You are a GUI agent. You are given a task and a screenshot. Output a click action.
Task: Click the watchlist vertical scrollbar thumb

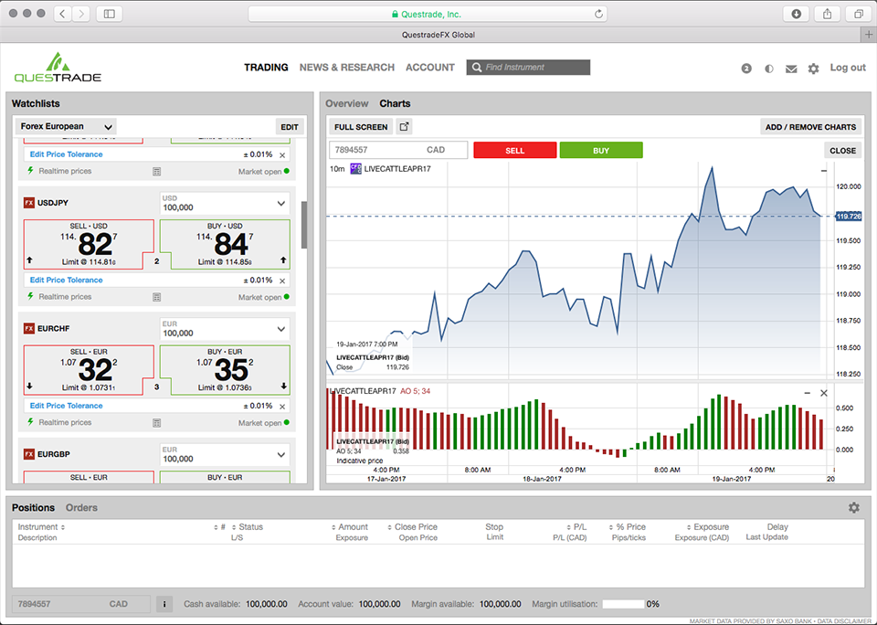click(304, 225)
